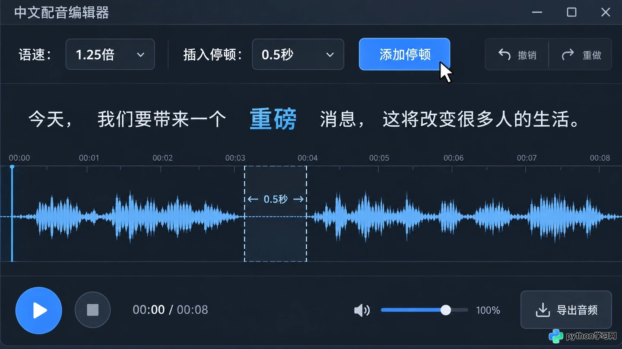The image size is (622, 349).
Task: Jump to 00:07 on the timeline ruler
Action: [x=527, y=158]
